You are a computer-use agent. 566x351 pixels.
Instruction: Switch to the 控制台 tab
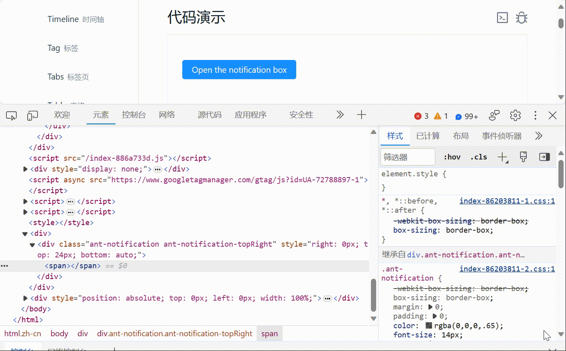(134, 115)
